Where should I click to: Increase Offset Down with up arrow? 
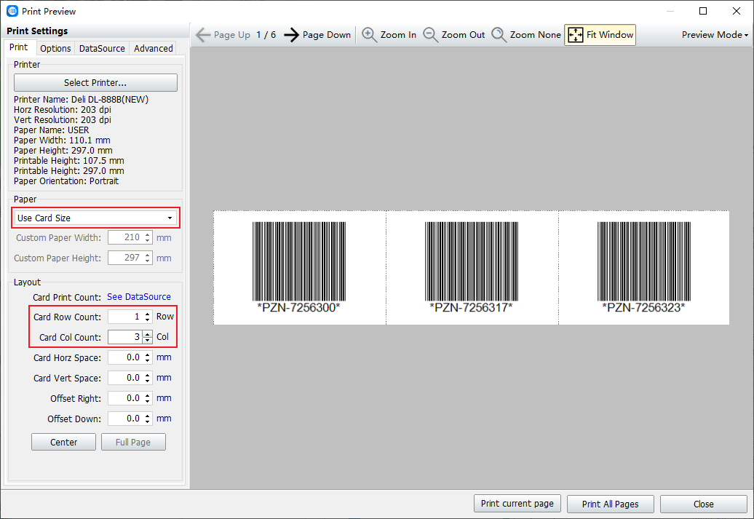point(148,416)
